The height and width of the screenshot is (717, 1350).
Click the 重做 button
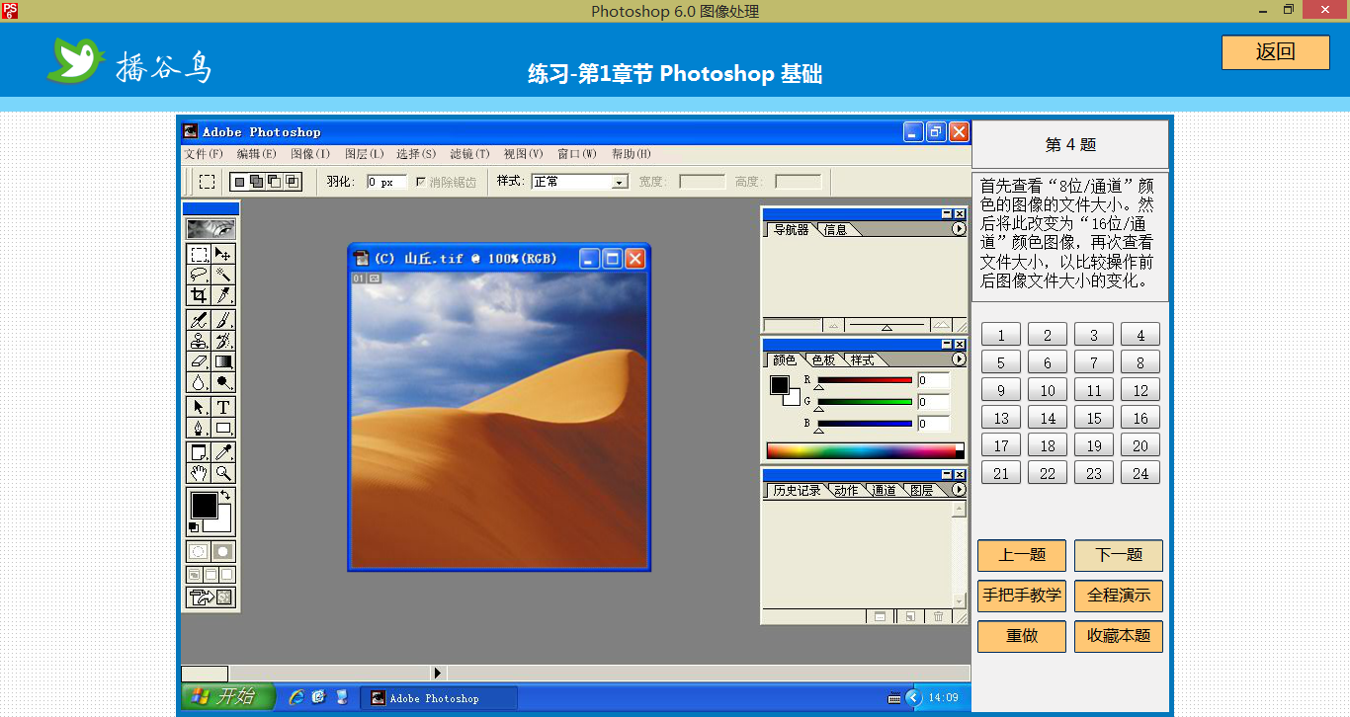coord(1022,636)
